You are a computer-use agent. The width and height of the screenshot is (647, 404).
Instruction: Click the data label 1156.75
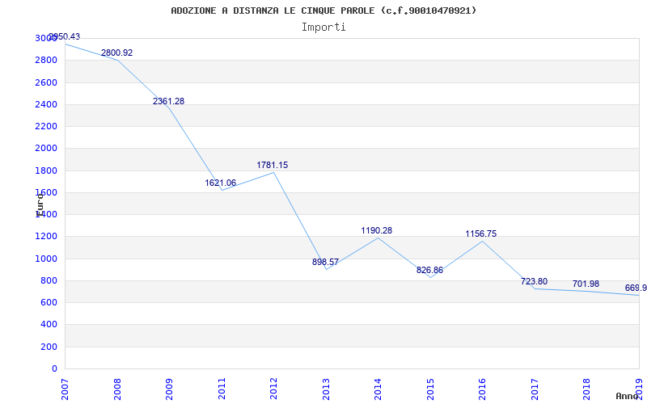click(480, 234)
